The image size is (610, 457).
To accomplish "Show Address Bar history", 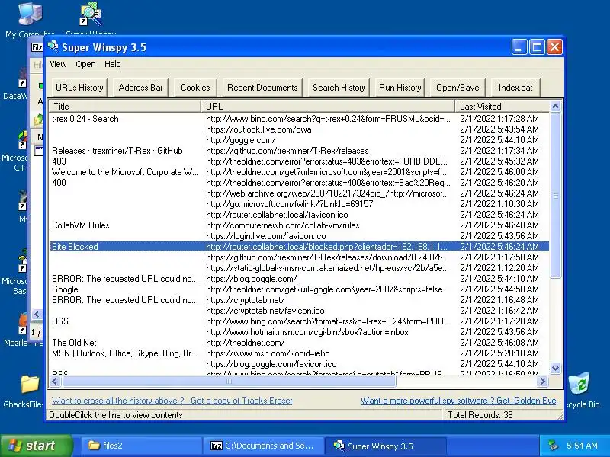I will [141, 88].
